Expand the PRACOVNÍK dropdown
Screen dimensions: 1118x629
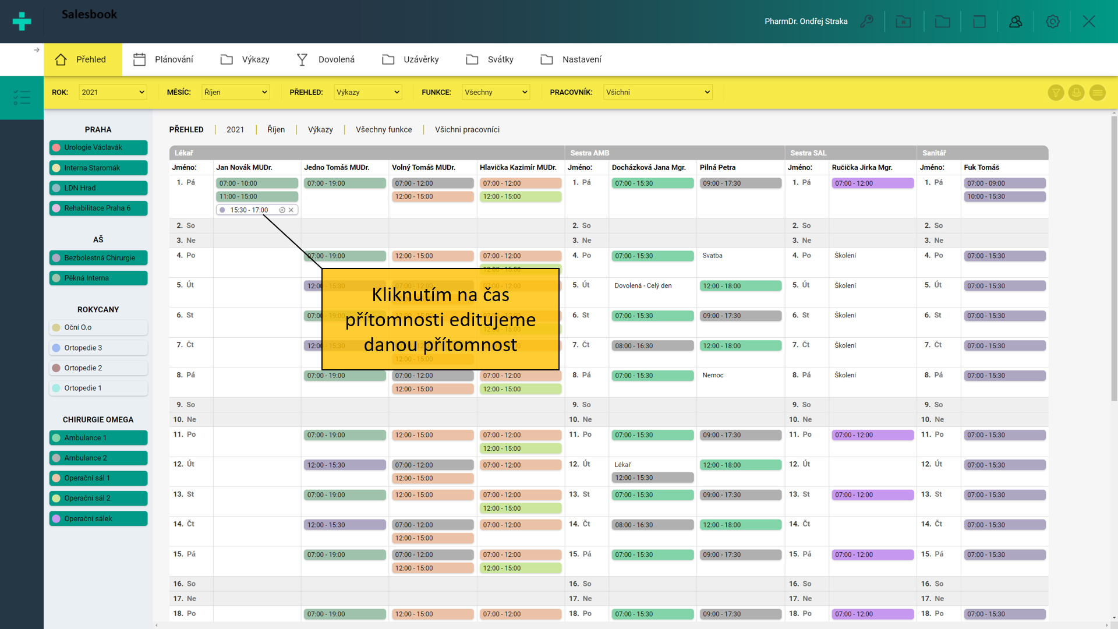point(657,93)
